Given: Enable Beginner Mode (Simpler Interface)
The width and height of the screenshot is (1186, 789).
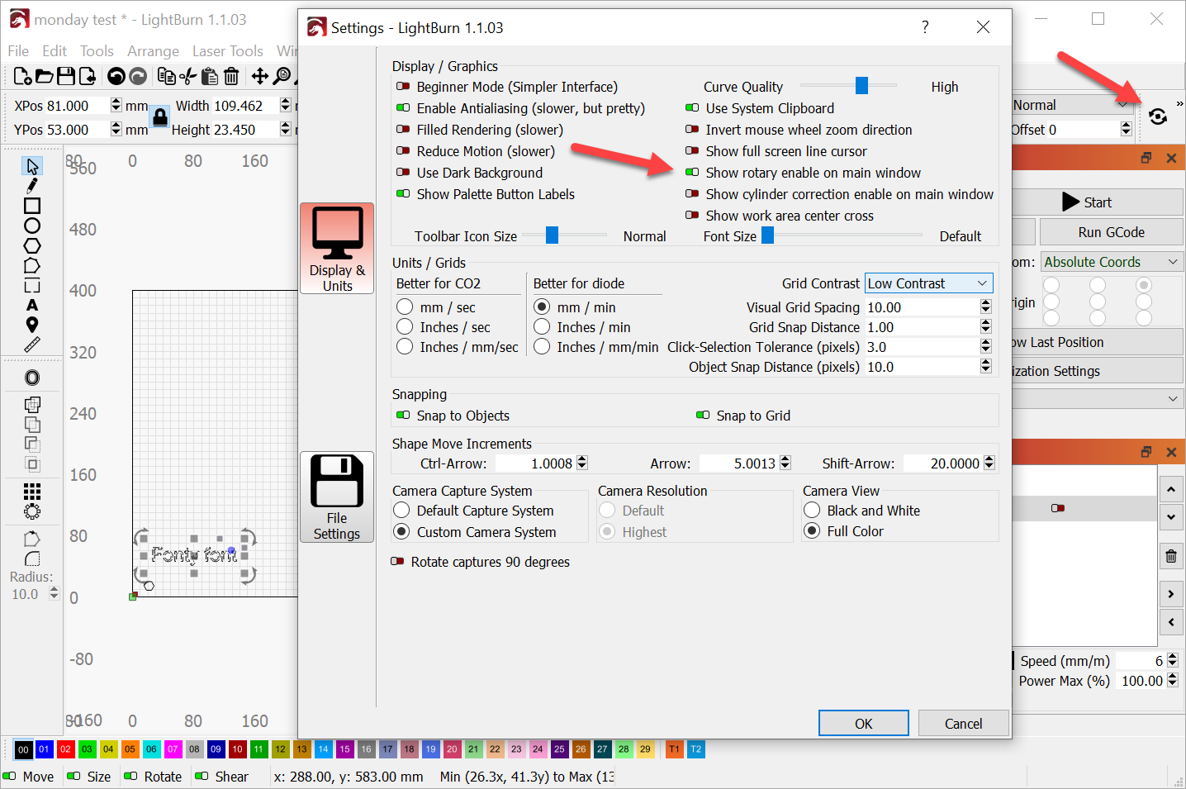Looking at the screenshot, I should tap(403, 87).
